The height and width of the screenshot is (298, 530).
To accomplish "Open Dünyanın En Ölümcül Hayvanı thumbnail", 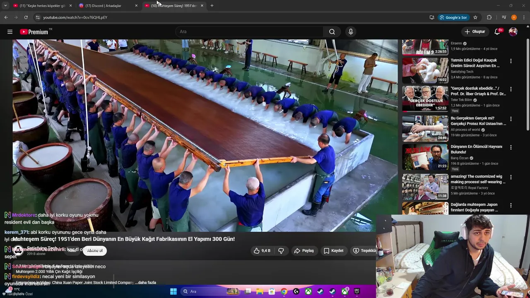I will click(425, 156).
